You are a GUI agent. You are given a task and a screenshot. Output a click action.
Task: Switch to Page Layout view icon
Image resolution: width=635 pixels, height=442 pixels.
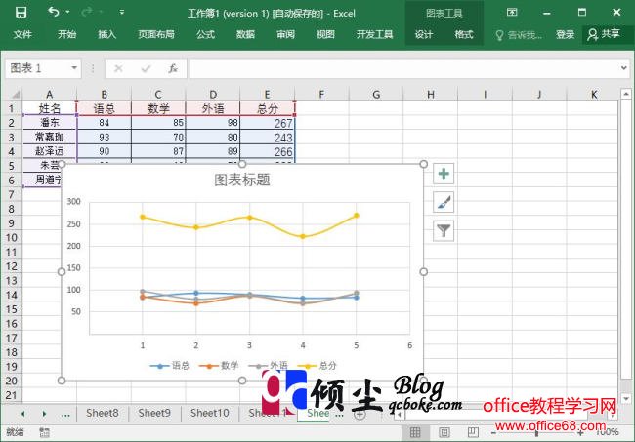[x=444, y=432]
